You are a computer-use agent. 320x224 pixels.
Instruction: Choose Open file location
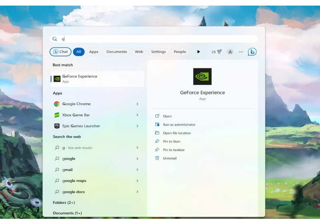click(x=177, y=133)
